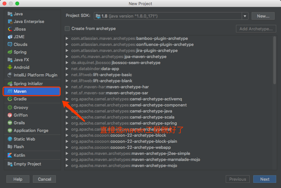This screenshot has height=188, width=281.
Task: Open Help for the dialog
Action: point(18,179)
